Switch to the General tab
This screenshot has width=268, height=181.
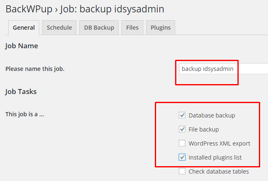click(24, 28)
